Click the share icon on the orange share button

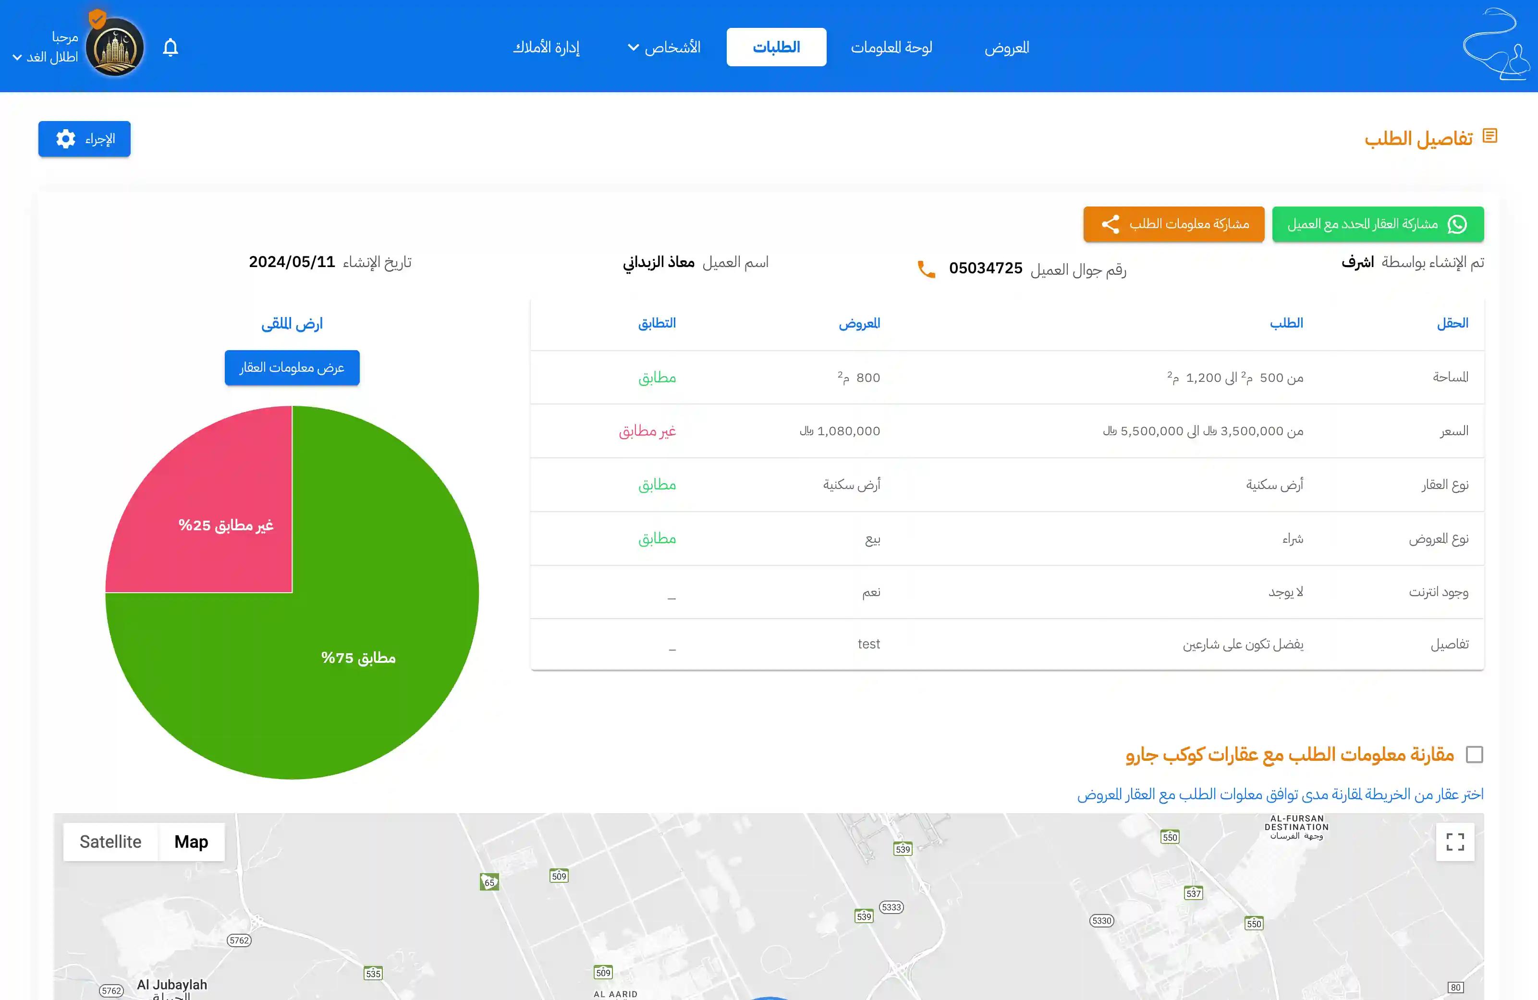point(1110,224)
